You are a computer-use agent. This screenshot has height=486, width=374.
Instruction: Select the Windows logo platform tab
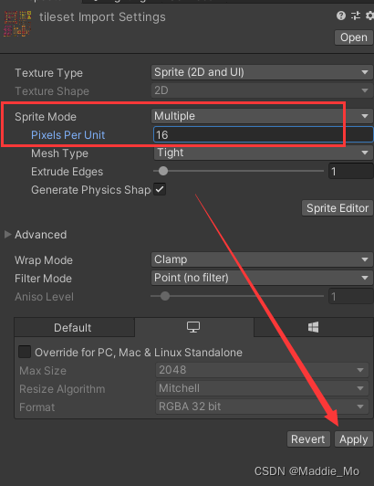pos(313,327)
